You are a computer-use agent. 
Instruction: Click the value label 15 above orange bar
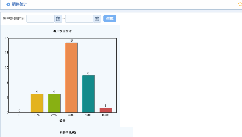click(x=71, y=41)
